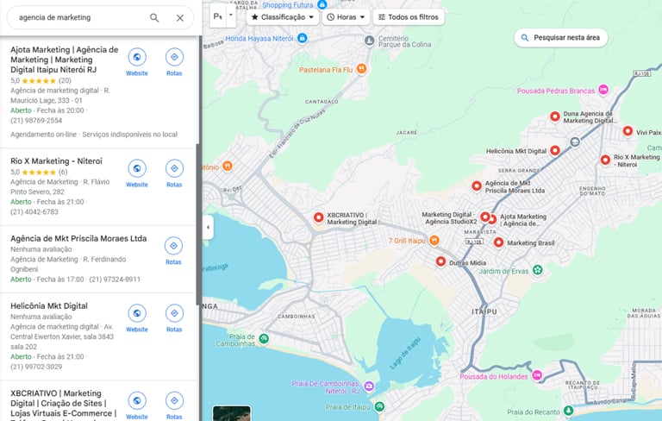This screenshot has height=421, width=662.
Task: Click the results list scrollbar
Action: point(198,224)
